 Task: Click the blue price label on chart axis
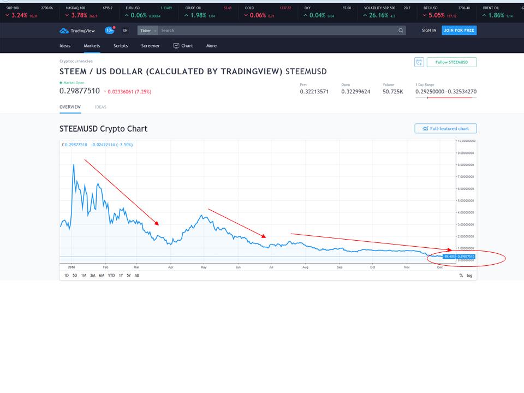coord(466,257)
